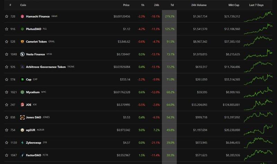Toggle favorite star for FactorDAO

pos(7,155)
